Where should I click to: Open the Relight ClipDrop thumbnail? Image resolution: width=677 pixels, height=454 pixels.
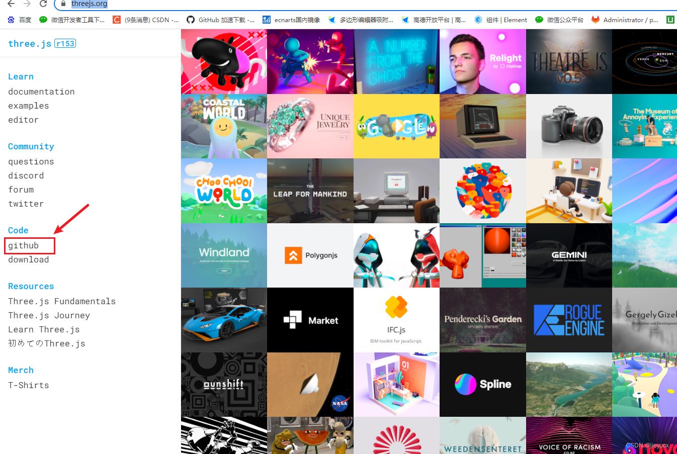pyautogui.click(x=483, y=61)
